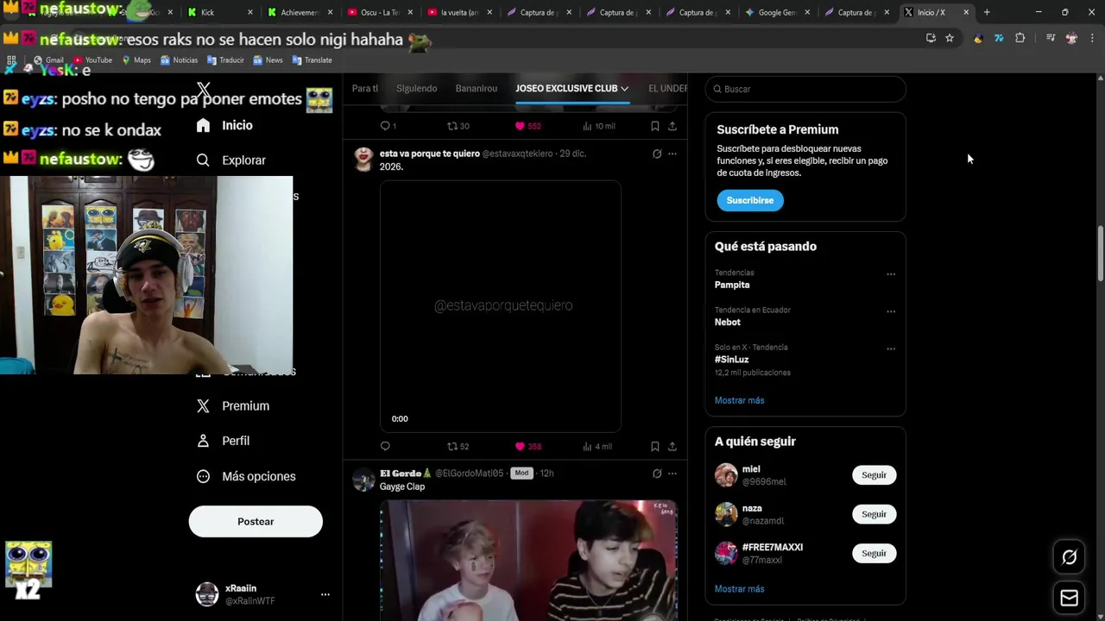This screenshot has height=621, width=1105.
Task: Open options for #SinLuz trend
Action: coord(891,348)
